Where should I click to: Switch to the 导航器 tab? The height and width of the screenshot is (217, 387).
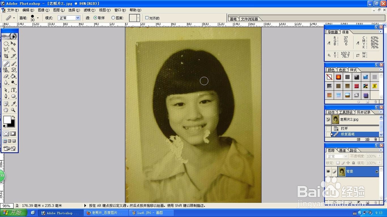pyautogui.click(x=333, y=32)
